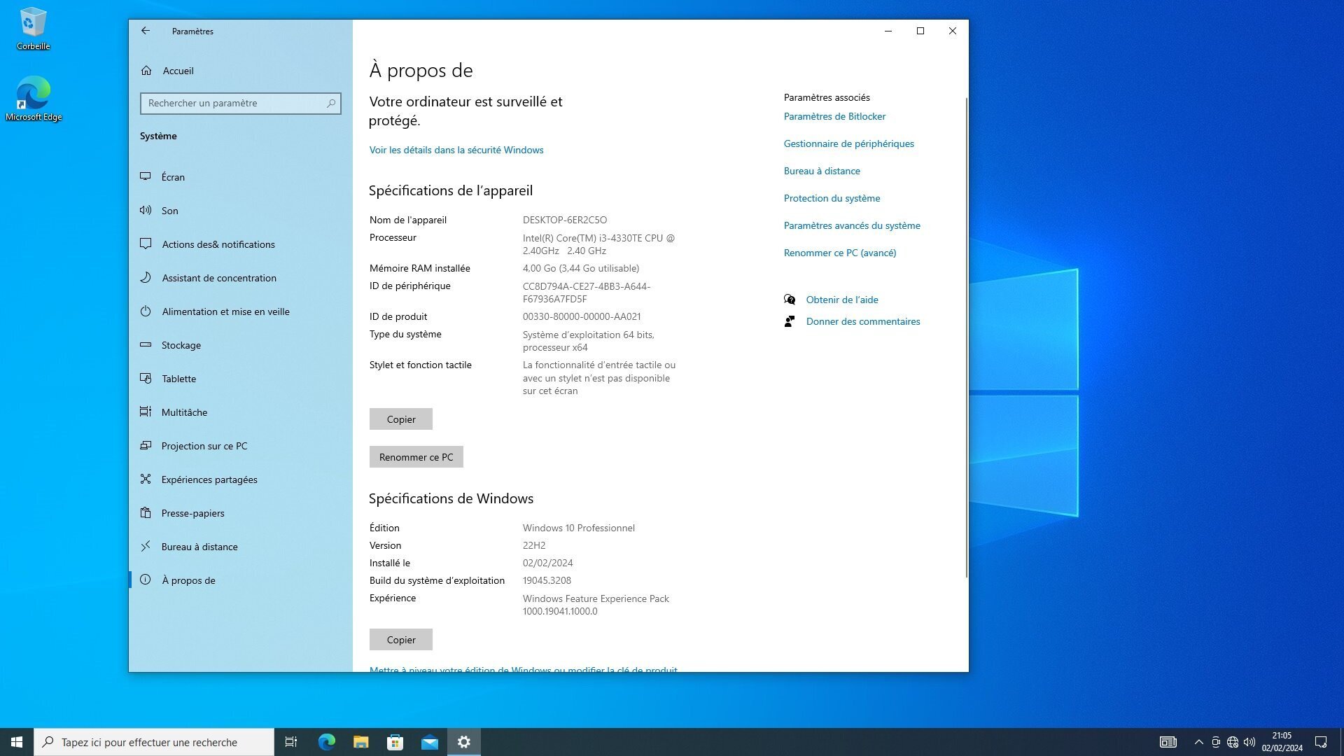Click the Settings window vertical scrollbar

coord(966,337)
